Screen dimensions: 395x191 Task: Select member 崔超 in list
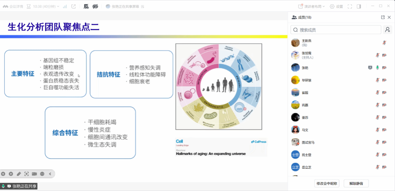[341, 93]
